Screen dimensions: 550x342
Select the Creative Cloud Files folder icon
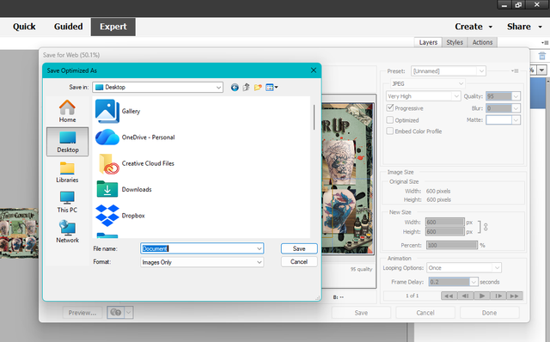click(108, 163)
